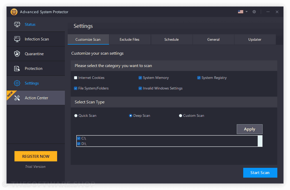This screenshot has width=290, height=190.
Task: Open the Schedule tab
Action: (x=171, y=39)
